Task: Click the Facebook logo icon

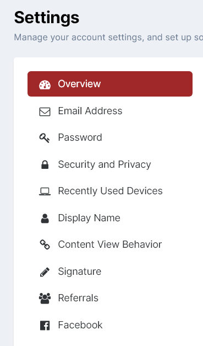Action: 45,326
